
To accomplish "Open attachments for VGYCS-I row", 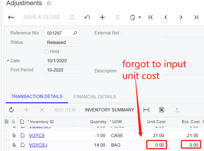I will pos(14,145).
